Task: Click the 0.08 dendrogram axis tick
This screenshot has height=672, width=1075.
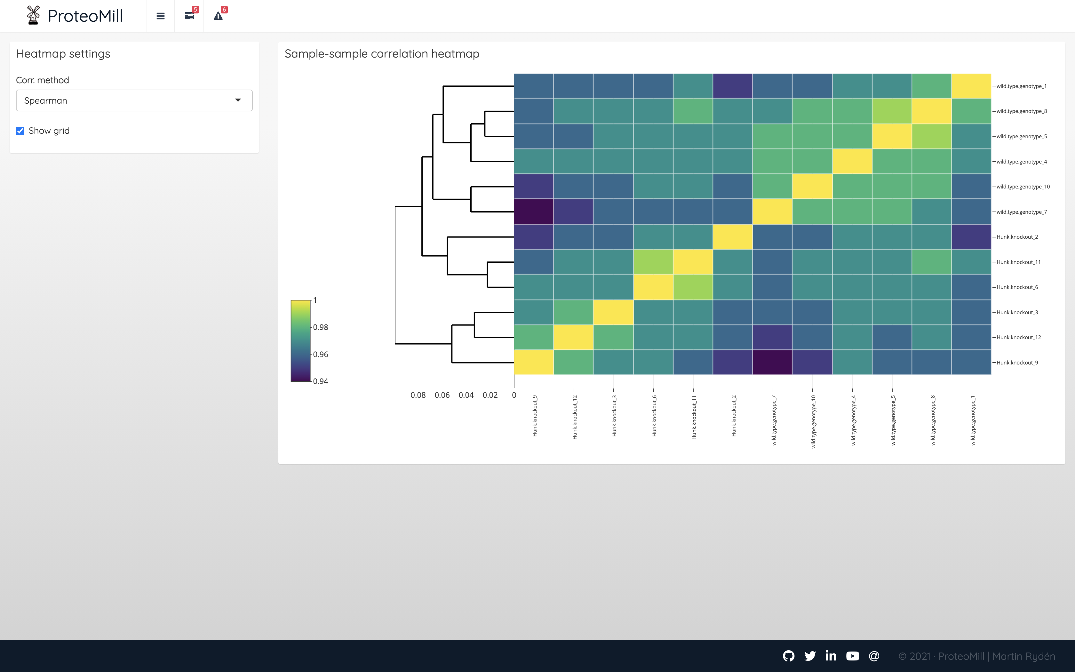Action: point(418,395)
